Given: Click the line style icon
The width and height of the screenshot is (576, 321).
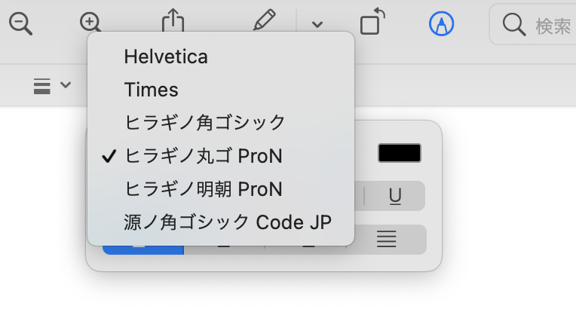Looking at the screenshot, I should tap(42, 86).
